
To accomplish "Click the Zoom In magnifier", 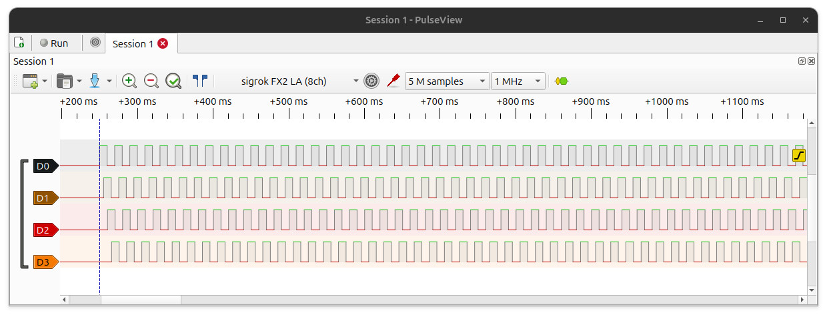I will coord(129,81).
